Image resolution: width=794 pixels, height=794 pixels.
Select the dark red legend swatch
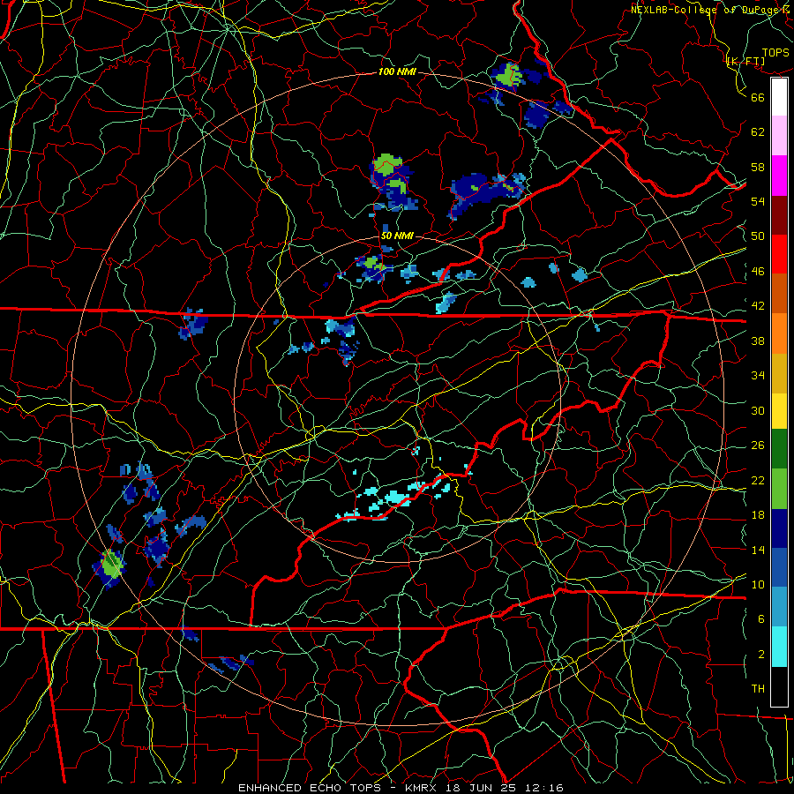779,215
